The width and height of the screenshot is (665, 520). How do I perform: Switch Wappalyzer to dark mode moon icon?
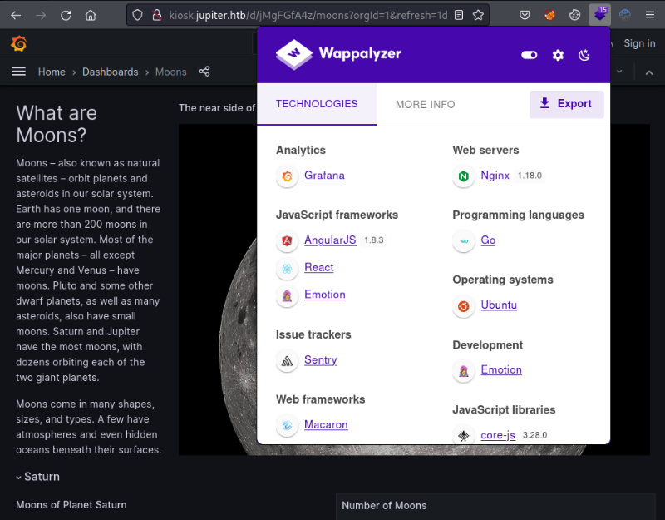pyautogui.click(x=584, y=55)
